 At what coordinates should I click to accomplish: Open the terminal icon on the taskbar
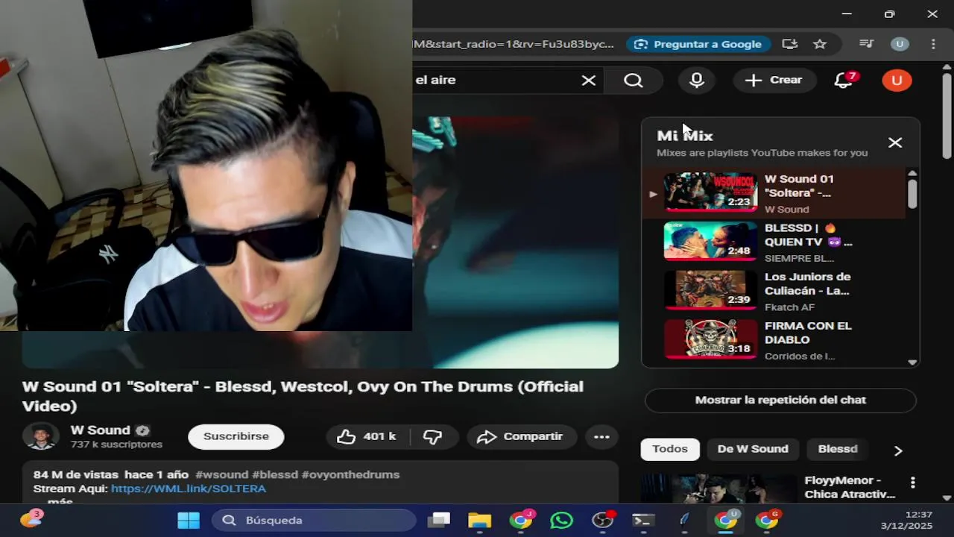pyautogui.click(x=643, y=520)
